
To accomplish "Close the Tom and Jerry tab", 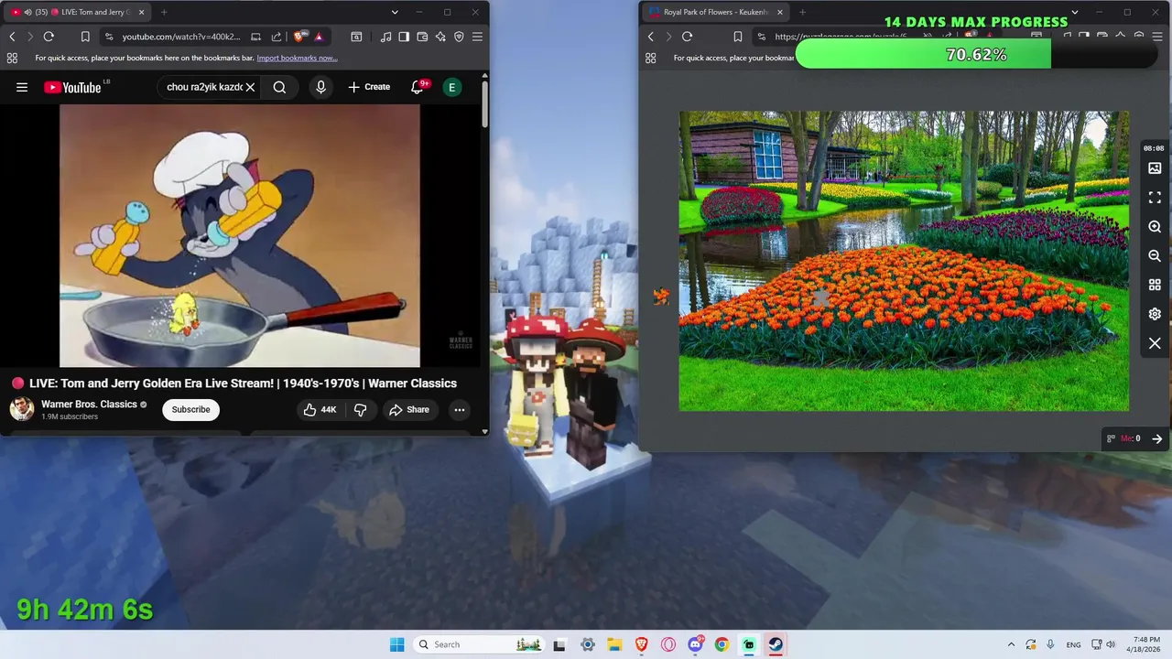I will [141, 12].
